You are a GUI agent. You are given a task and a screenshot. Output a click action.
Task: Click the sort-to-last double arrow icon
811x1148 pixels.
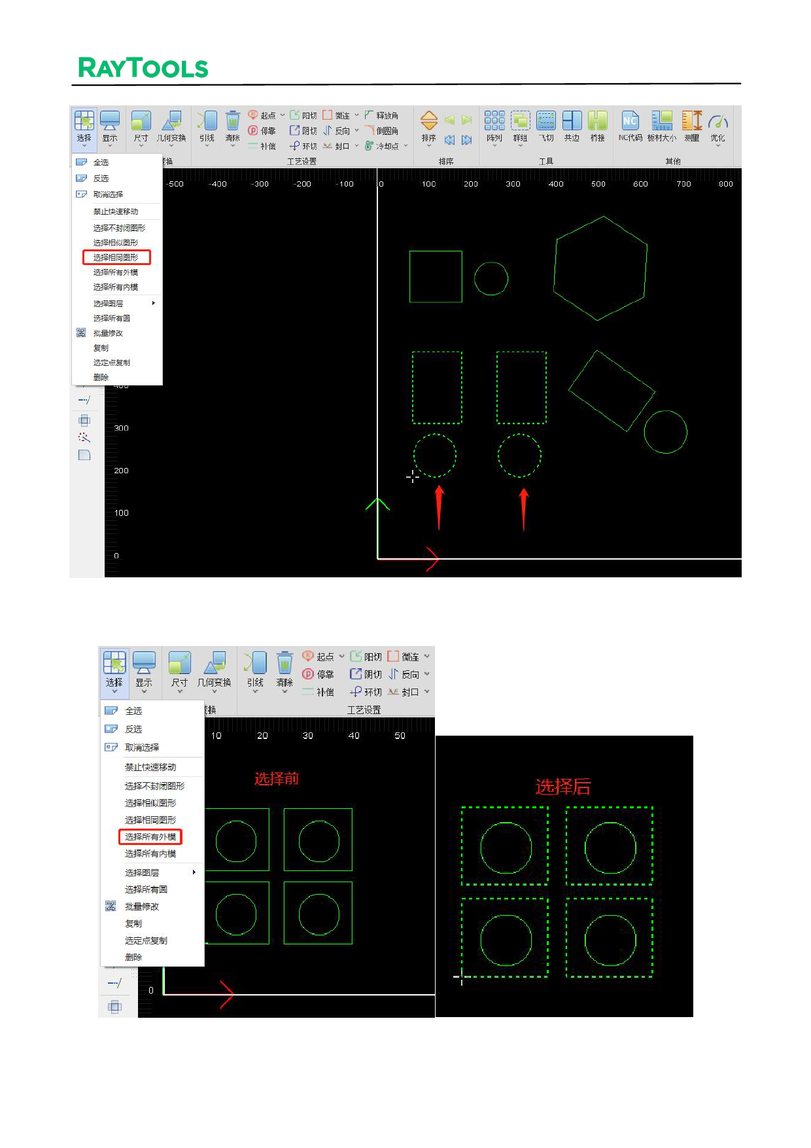(x=466, y=140)
